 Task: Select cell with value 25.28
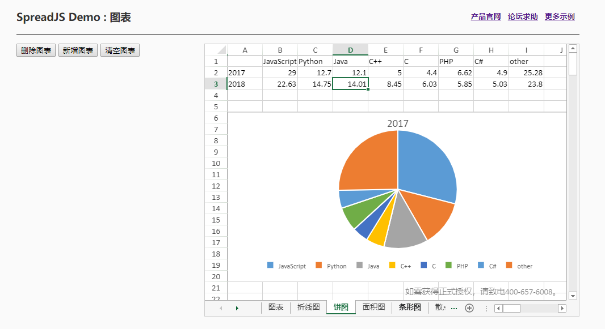click(526, 72)
